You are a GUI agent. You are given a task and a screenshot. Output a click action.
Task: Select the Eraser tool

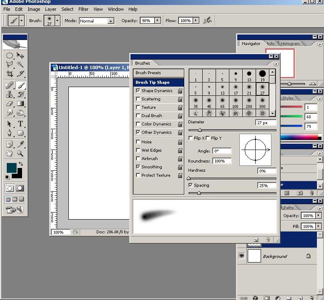9,103
